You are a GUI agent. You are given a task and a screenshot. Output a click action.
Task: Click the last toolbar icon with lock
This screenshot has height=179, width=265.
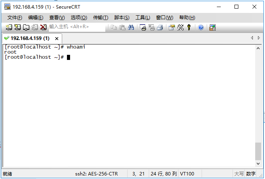(213, 27)
